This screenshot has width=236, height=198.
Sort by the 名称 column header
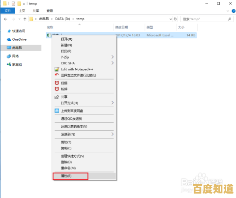click(x=50, y=28)
